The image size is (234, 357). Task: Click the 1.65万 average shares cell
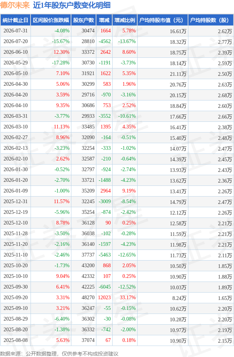[225, 298]
